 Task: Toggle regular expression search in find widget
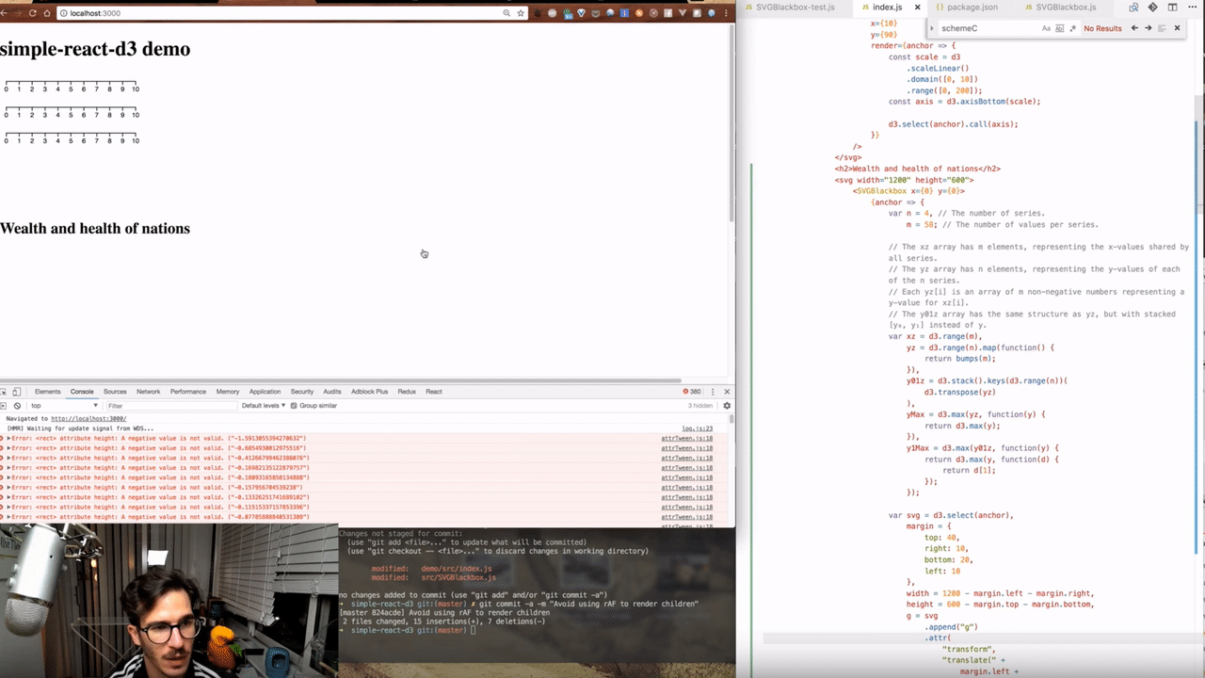click(x=1072, y=28)
